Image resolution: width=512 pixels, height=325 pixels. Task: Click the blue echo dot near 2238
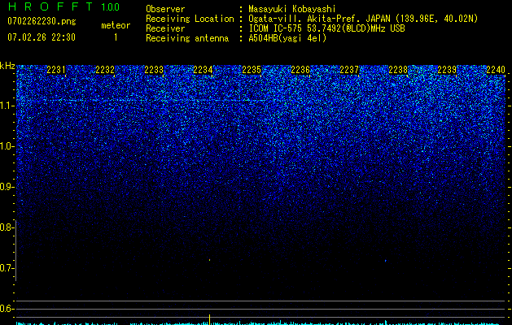(386, 261)
